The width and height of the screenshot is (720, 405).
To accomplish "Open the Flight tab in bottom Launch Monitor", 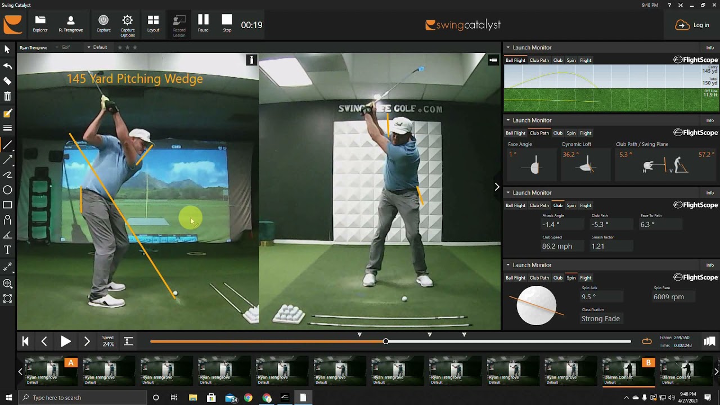I will 586,278.
